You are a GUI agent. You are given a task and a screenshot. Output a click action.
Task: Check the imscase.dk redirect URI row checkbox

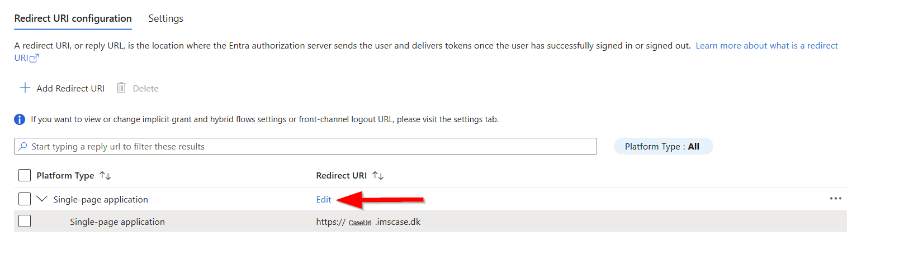25,222
